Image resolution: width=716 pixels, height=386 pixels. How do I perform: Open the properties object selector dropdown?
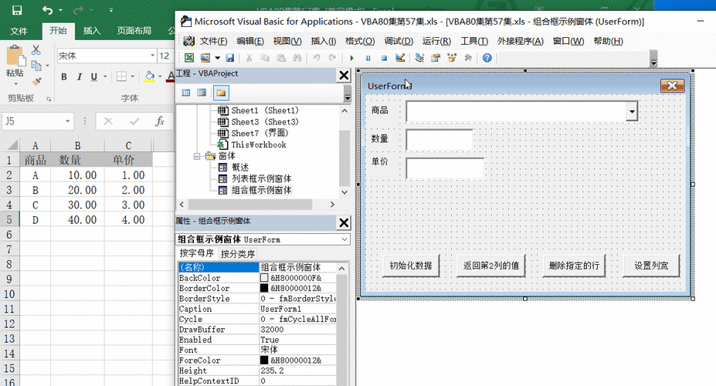coord(344,239)
